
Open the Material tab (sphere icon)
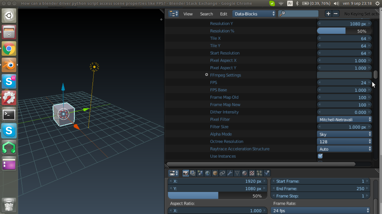tap(244, 173)
